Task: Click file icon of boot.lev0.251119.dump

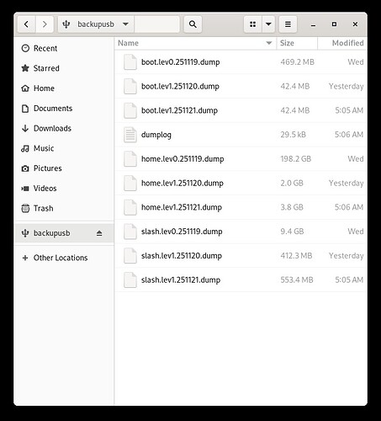Action: (x=130, y=62)
